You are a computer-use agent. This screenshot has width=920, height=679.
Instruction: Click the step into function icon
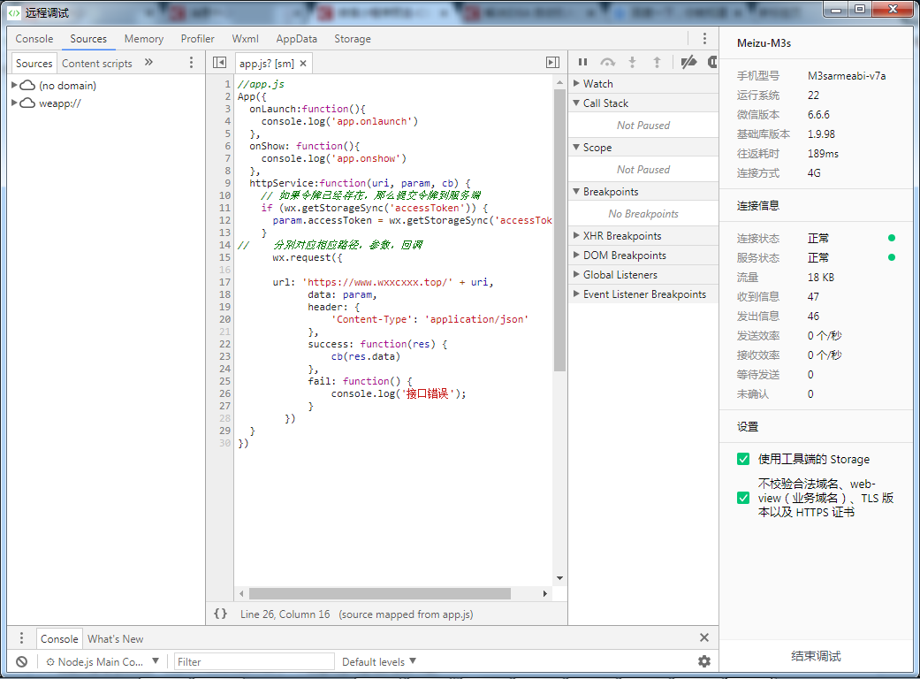point(633,62)
